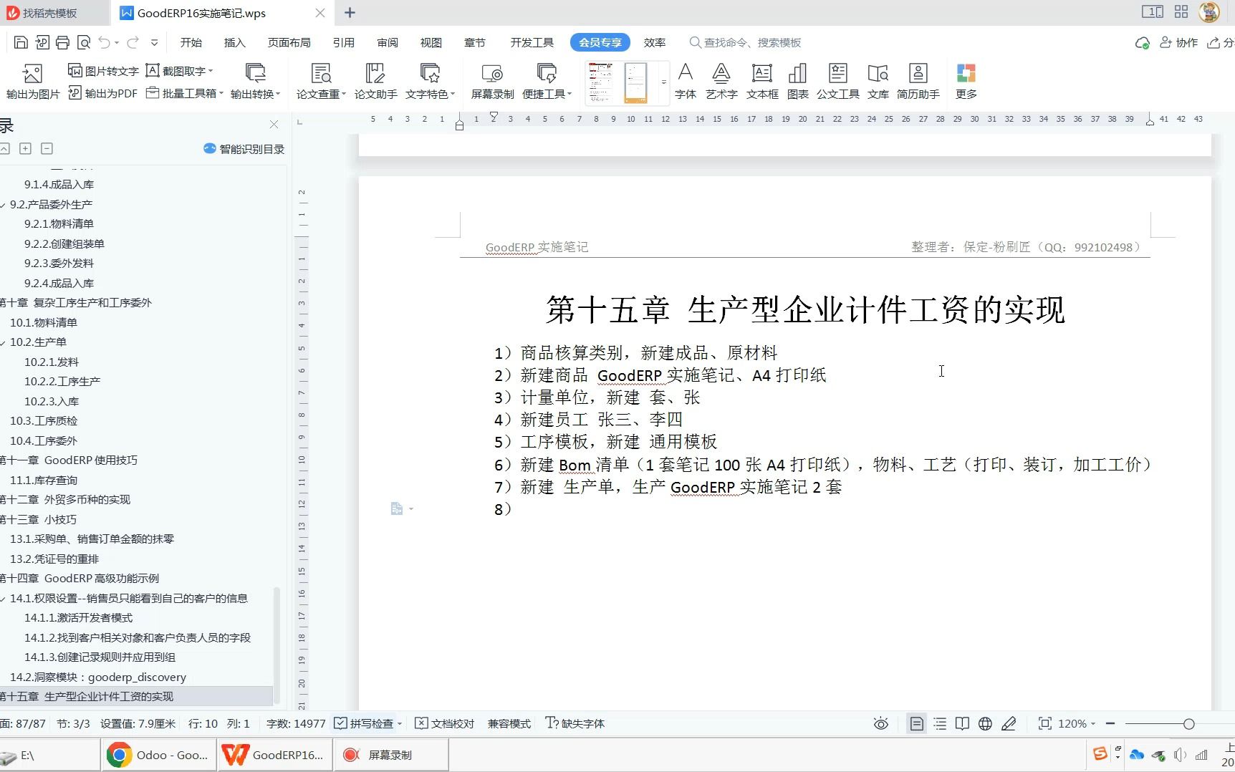Collapse all outline levels minus button

pos(47,149)
